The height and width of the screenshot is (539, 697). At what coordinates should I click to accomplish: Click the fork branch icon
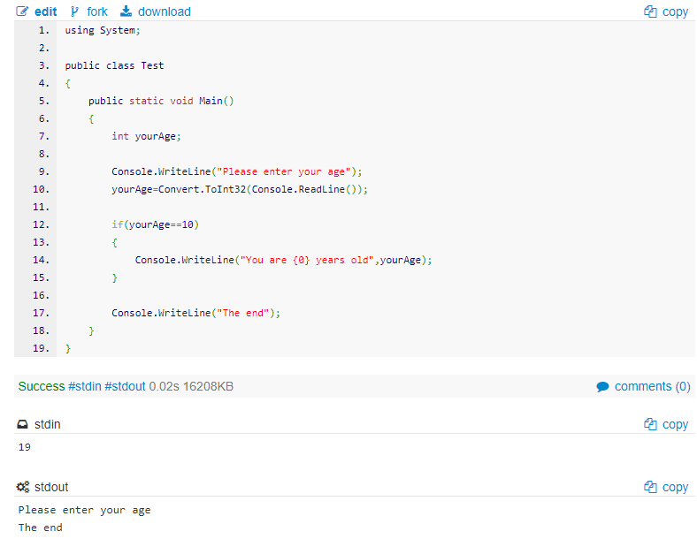74,11
